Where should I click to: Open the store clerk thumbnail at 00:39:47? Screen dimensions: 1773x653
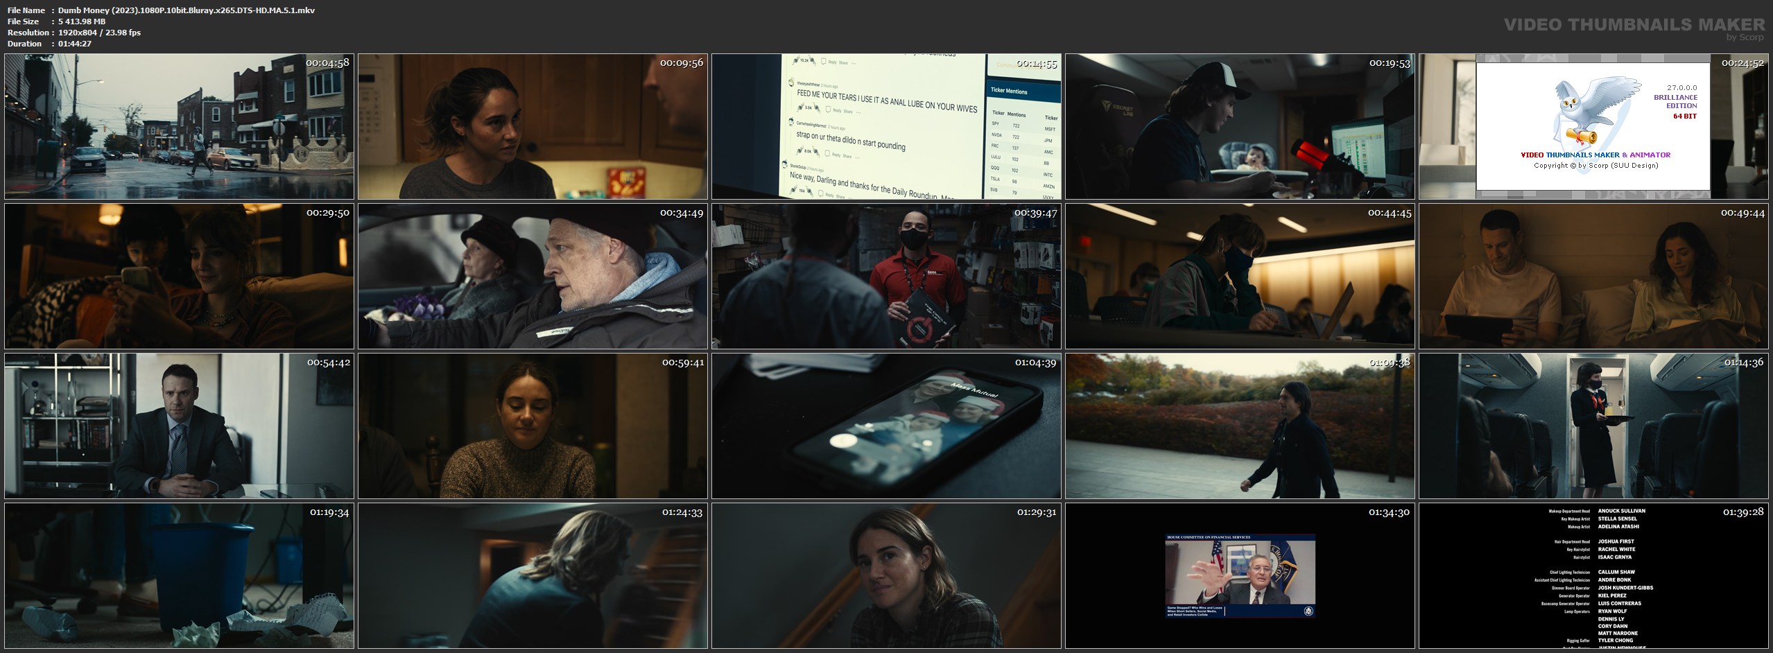point(886,276)
